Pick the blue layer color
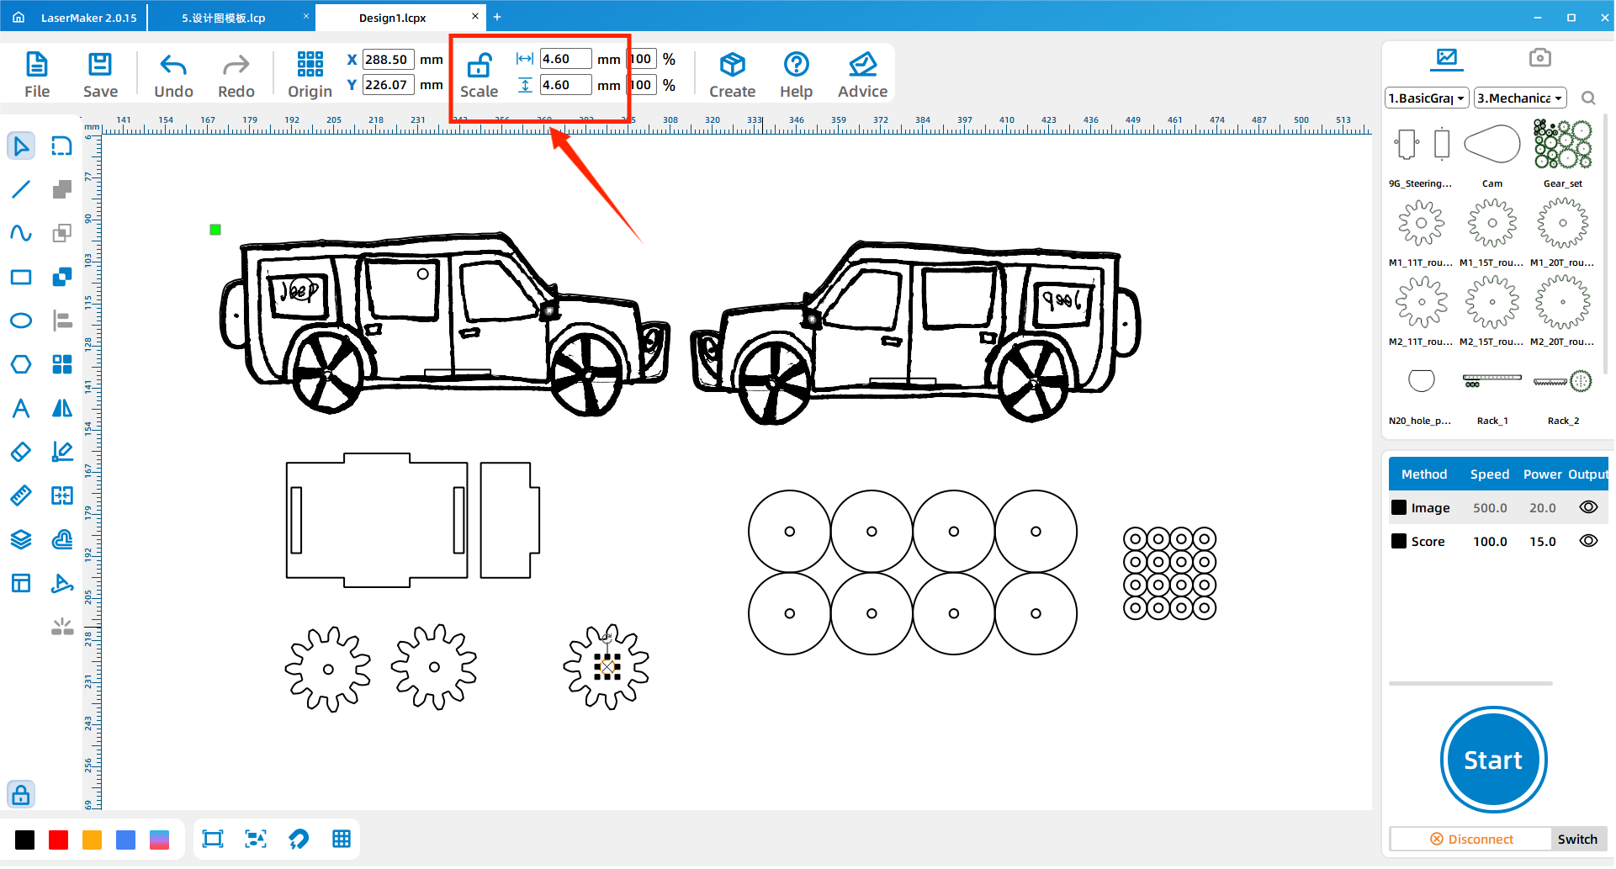 (126, 840)
